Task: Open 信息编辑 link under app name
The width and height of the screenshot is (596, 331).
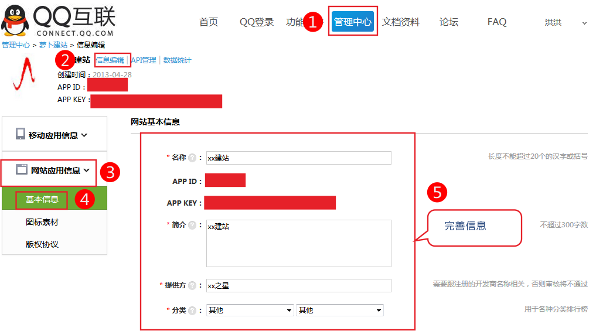Action: click(x=110, y=60)
